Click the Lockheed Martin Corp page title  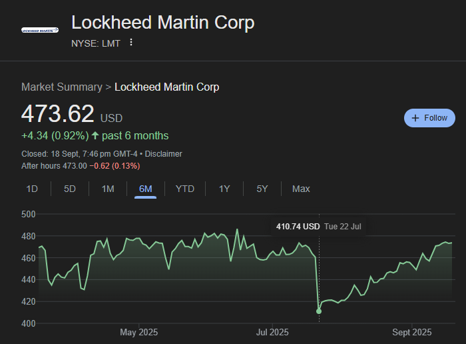163,23
